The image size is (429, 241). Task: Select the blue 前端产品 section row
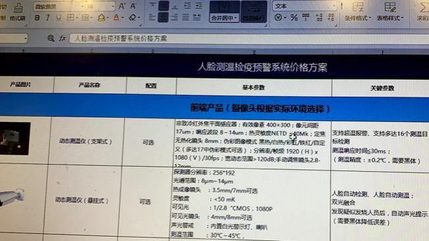[215, 107]
